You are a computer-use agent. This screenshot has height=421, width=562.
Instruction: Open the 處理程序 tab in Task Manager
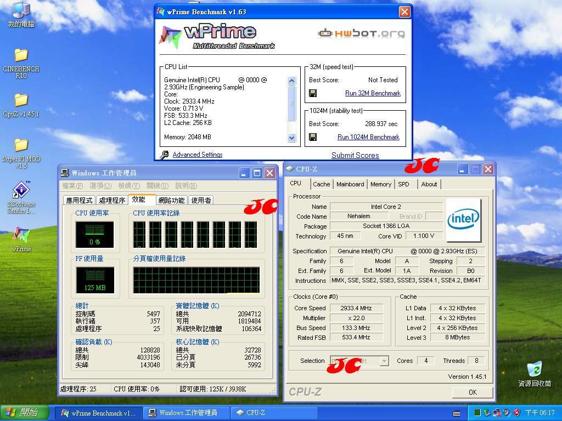[112, 200]
